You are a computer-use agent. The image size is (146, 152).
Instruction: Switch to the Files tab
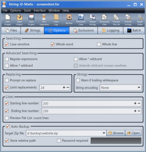tap(11, 30)
